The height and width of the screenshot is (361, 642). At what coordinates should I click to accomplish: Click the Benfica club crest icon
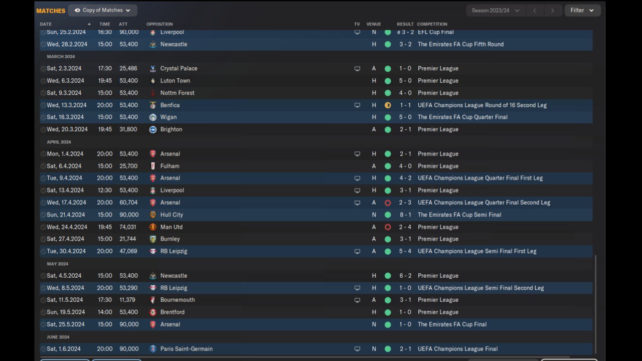152,105
